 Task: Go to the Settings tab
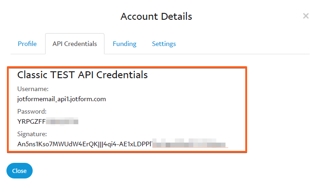pyautogui.click(x=164, y=44)
